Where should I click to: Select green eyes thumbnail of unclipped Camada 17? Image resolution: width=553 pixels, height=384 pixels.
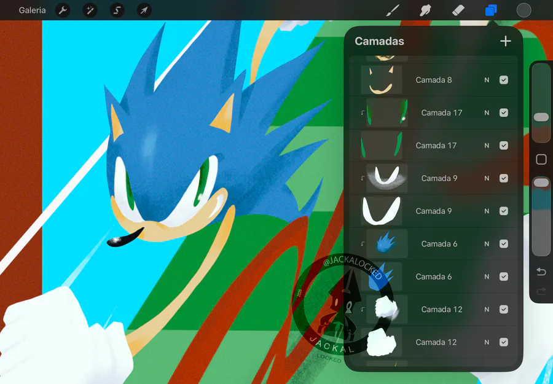point(381,146)
